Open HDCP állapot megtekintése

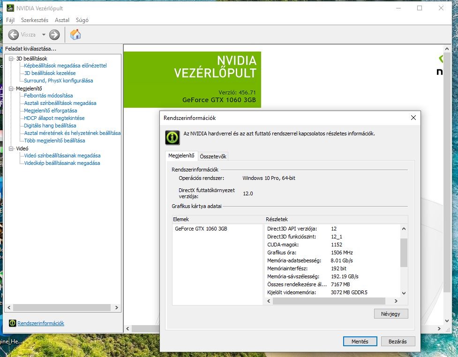tap(54, 118)
